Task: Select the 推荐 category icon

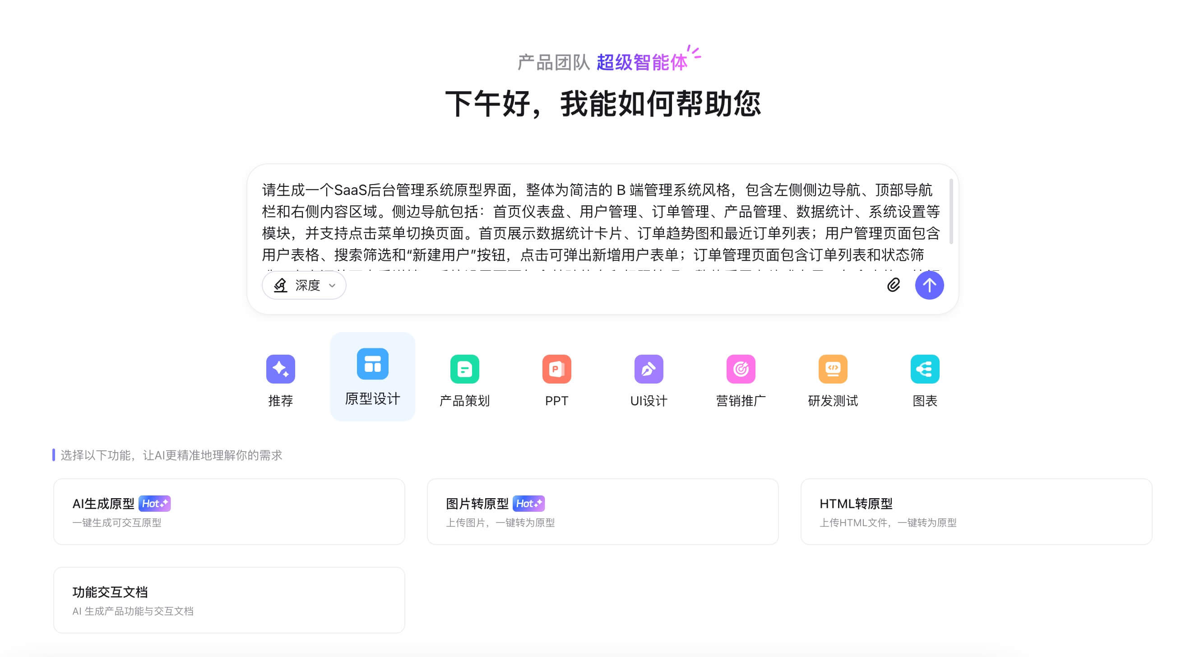Action: (x=281, y=368)
